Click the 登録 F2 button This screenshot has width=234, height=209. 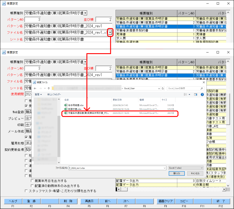tap(31, 201)
